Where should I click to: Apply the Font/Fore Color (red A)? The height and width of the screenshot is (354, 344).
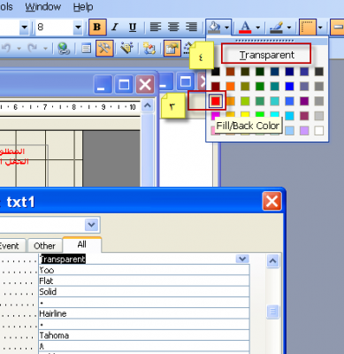[x=245, y=27]
